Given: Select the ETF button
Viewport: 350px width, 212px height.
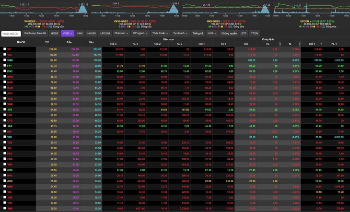Looking at the screenshot, I should 244,33.
